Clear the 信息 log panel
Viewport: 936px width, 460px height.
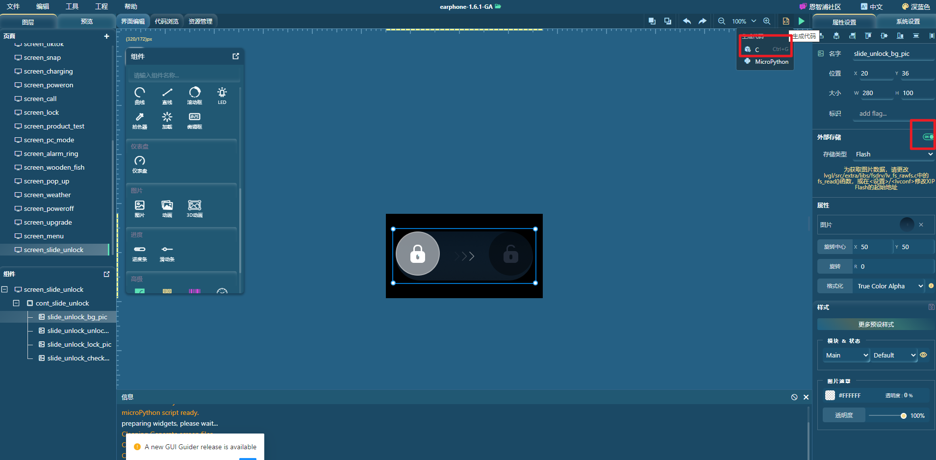pos(794,397)
